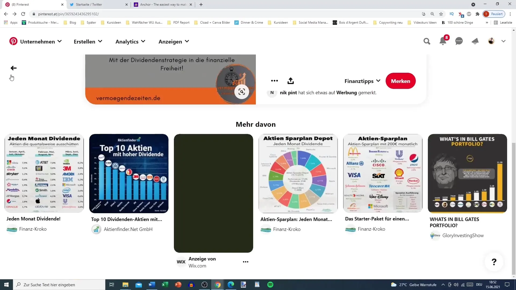Viewport: 516px width, 290px height.
Task: Open the Pinterest search icon
Action: (427, 41)
